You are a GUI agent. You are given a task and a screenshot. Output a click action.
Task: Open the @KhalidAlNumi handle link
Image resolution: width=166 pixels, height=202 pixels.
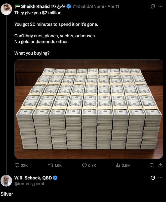tap(88, 7)
